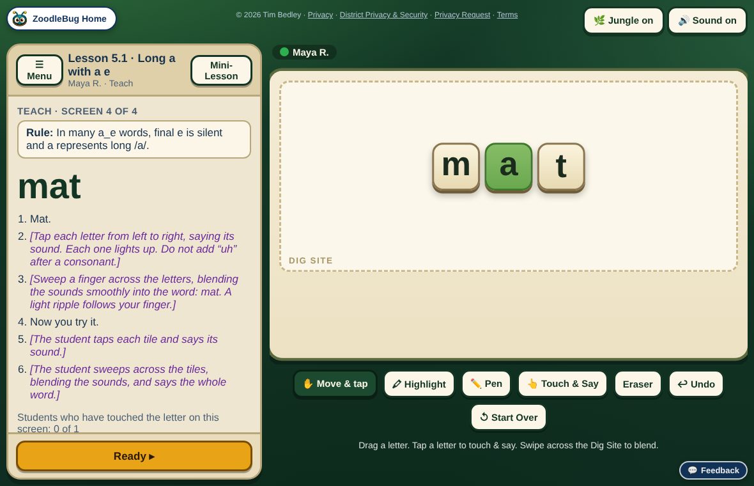Tap the letter tile t
Screen dimensions: 754x486
(561, 166)
